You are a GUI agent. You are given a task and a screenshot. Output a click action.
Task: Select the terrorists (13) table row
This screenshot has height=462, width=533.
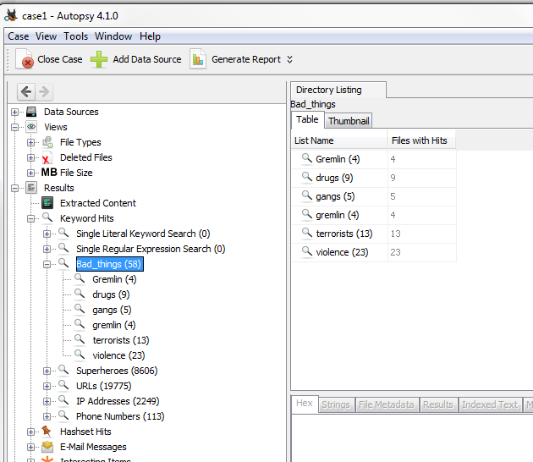[x=343, y=234]
